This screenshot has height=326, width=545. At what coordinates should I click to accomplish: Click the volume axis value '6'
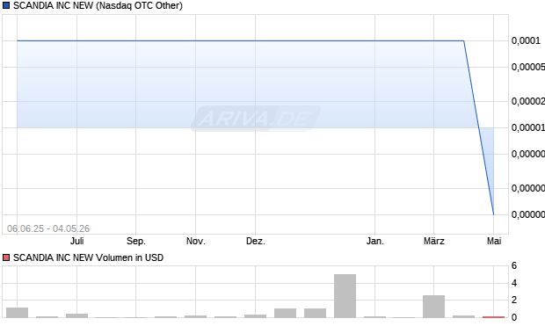point(514,266)
